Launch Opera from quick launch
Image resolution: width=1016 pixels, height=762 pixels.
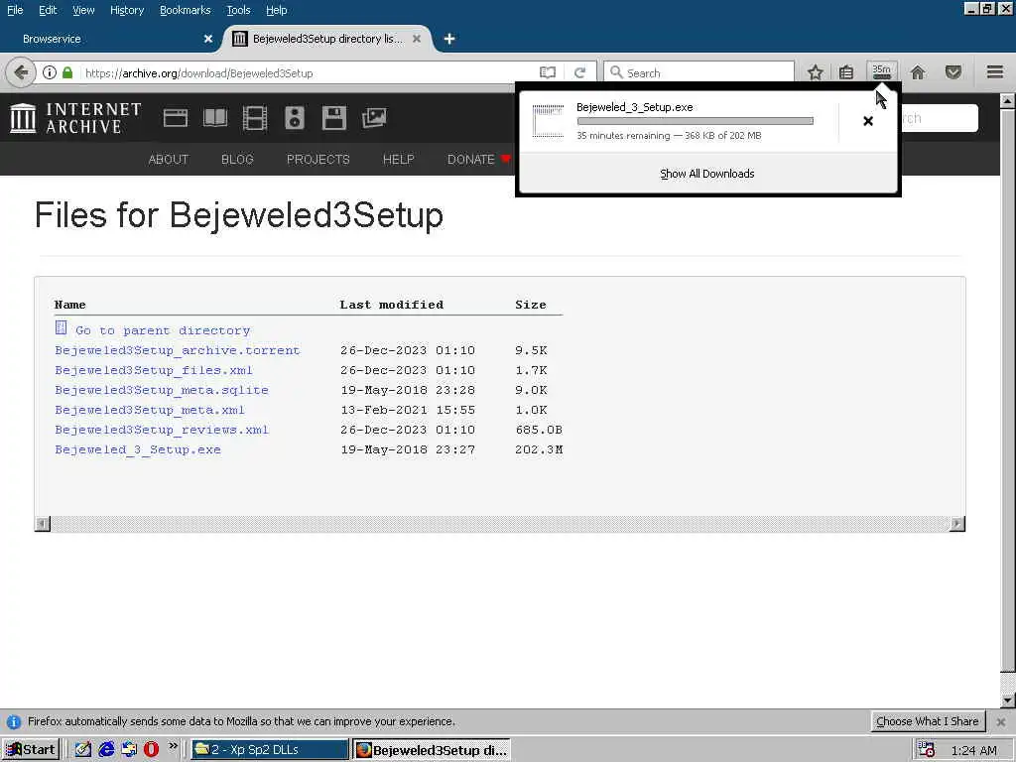click(151, 750)
